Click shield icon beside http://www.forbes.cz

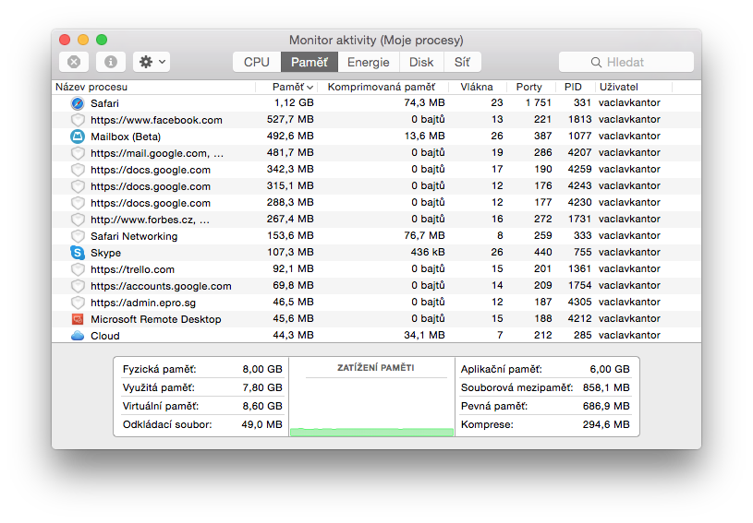[78, 220]
